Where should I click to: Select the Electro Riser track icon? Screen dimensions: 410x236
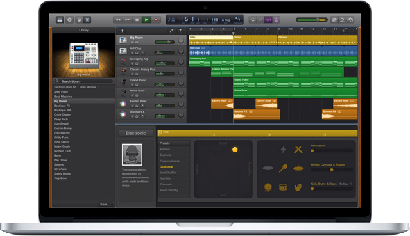[x=123, y=104]
